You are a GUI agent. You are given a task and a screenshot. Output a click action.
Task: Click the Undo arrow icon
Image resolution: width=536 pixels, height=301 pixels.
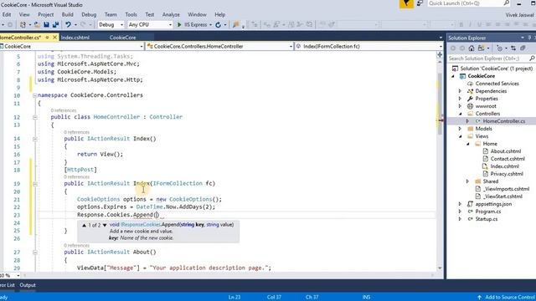pos(68,24)
